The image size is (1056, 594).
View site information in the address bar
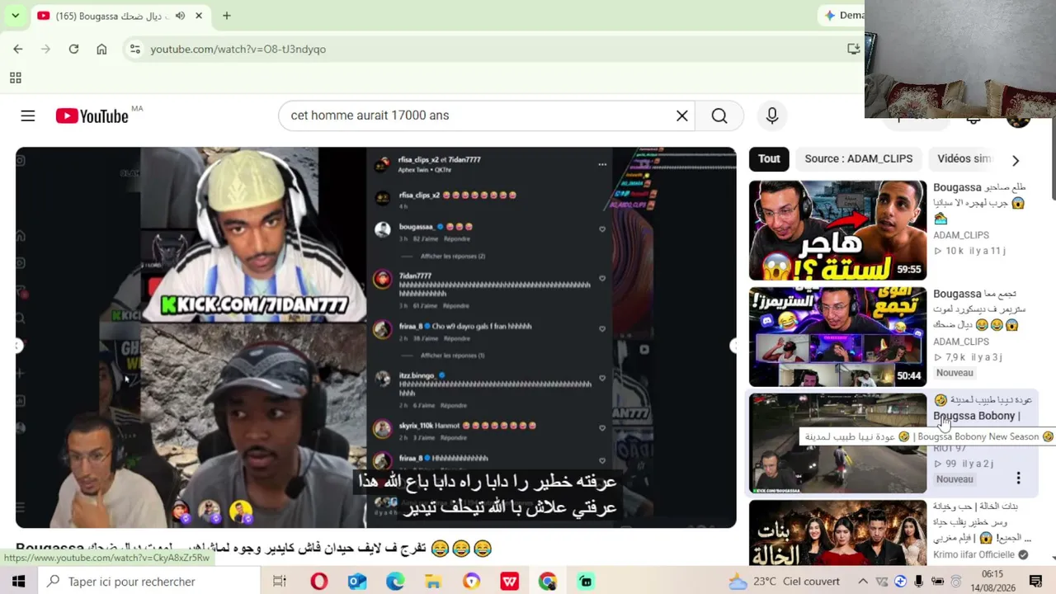pos(135,49)
